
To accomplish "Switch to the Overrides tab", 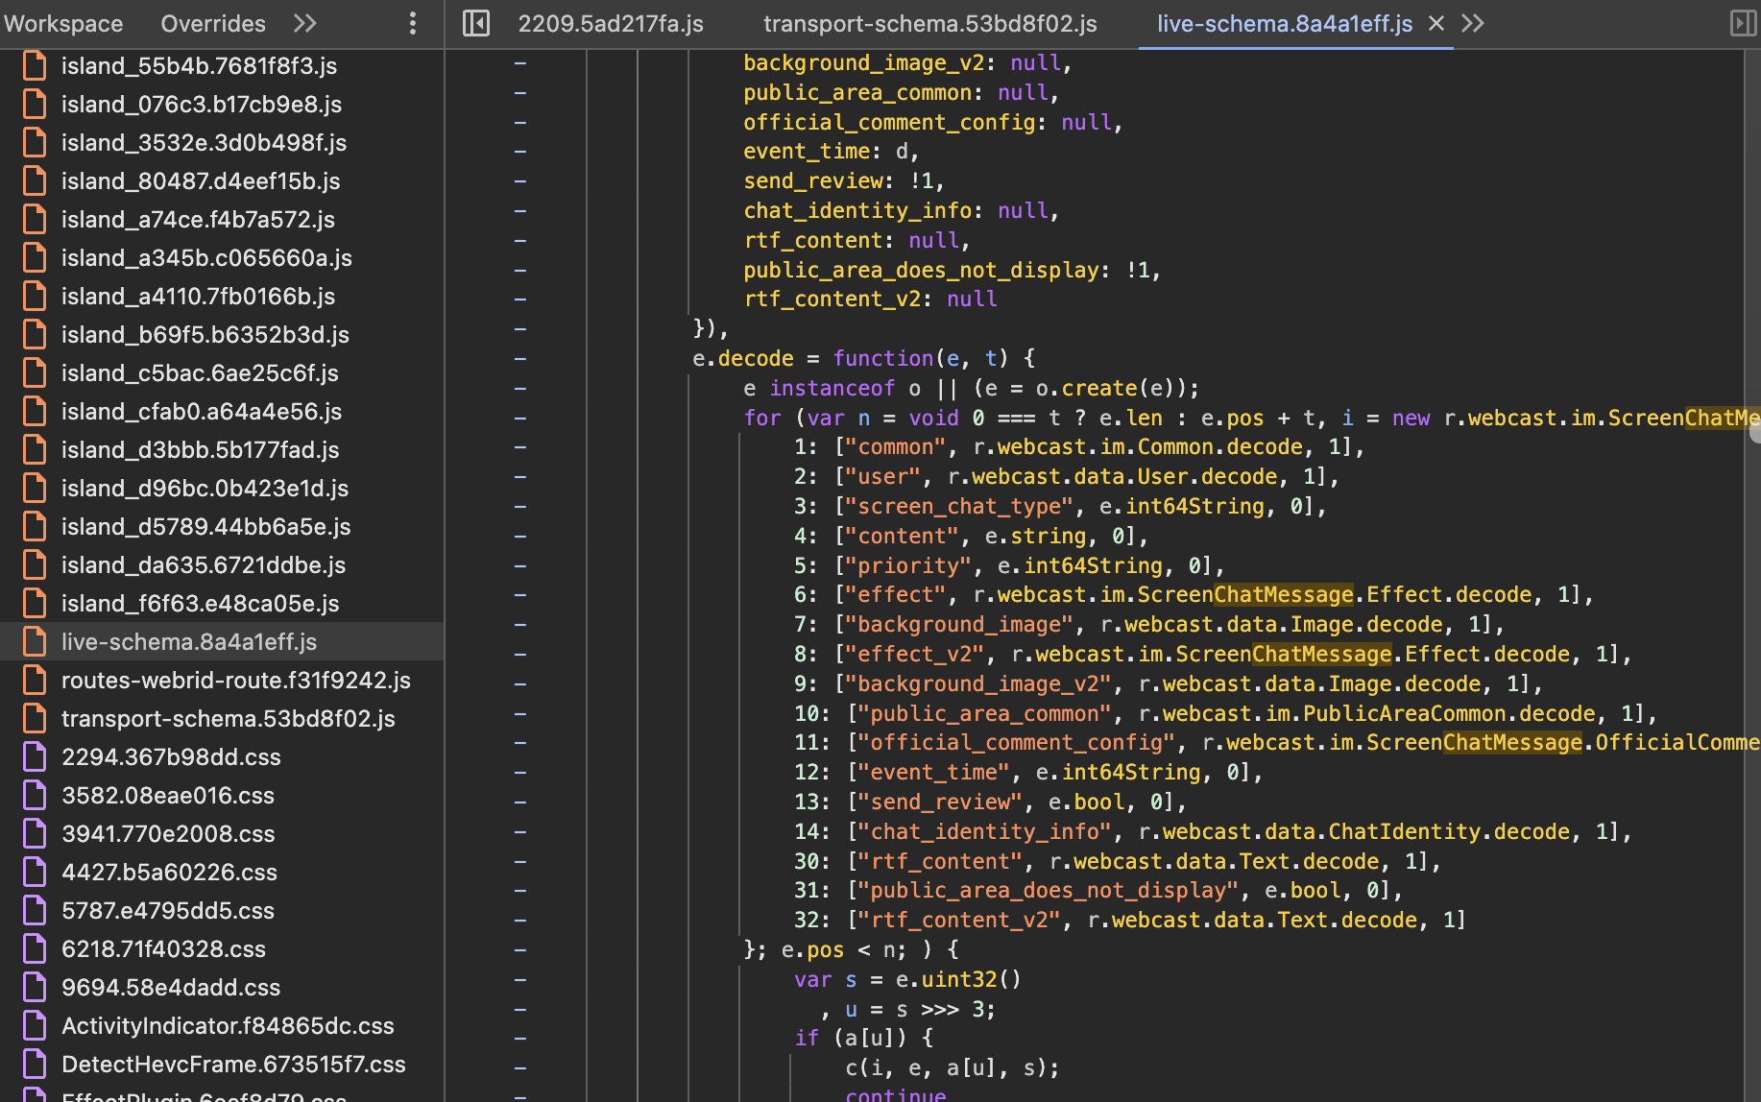I will pos(212,23).
